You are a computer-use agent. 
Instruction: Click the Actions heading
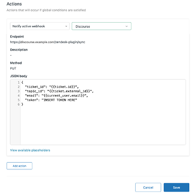(x=14, y=4)
